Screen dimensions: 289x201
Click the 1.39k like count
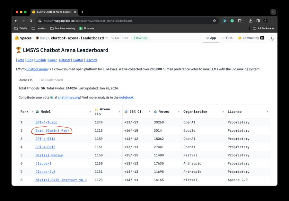point(125,38)
